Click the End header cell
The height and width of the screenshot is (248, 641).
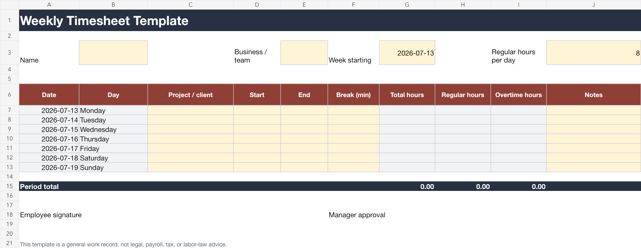tap(304, 95)
